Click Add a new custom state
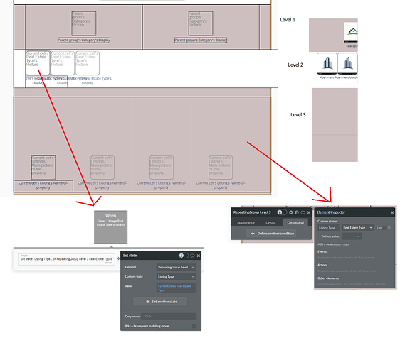 tap(333, 244)
